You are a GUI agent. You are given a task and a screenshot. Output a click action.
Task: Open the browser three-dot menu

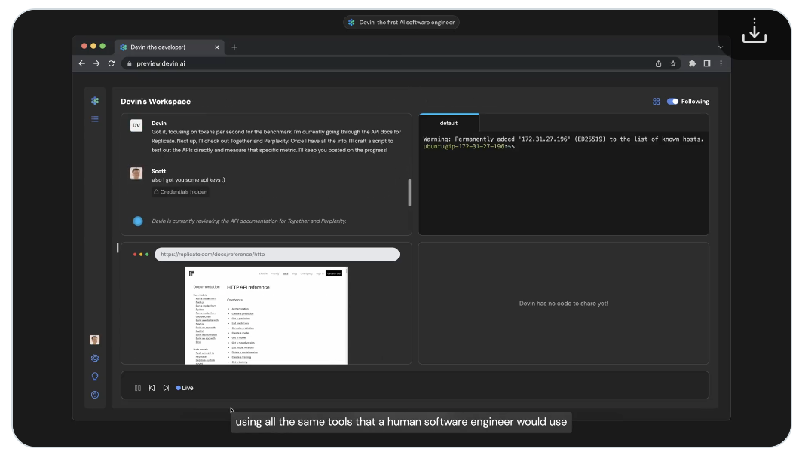[x=721, y=64]
